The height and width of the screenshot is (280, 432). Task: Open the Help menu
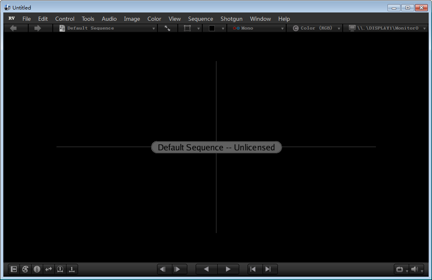coord(284,19)
